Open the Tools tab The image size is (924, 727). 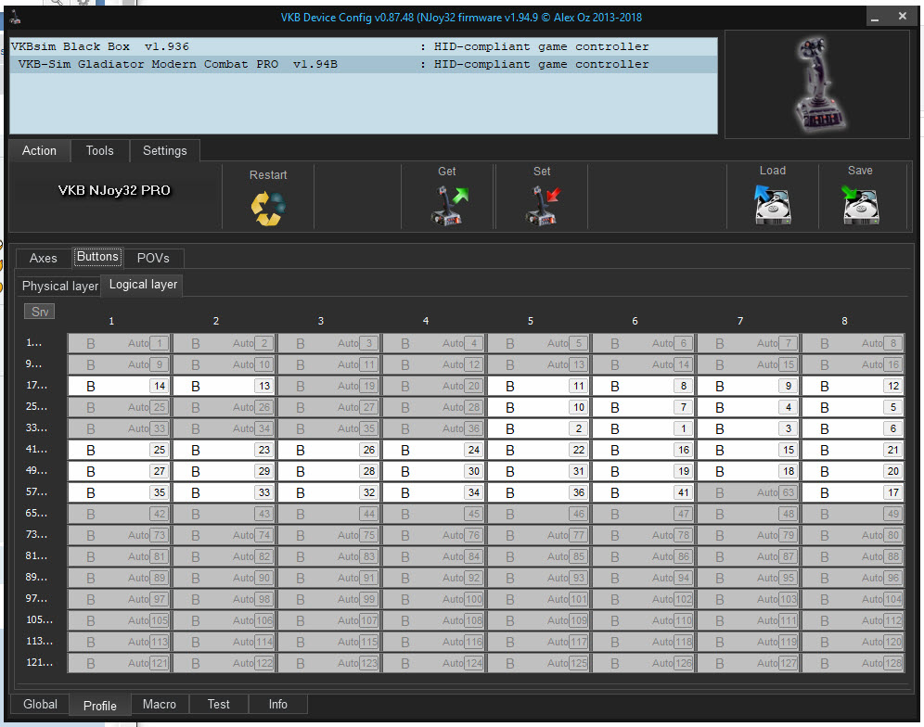coord(99,150)
